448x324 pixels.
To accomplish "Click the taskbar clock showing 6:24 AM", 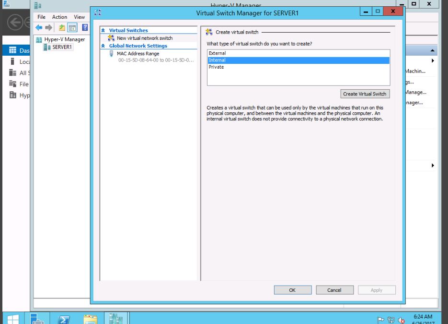I will pyautogui.click(x=423, y=316).
